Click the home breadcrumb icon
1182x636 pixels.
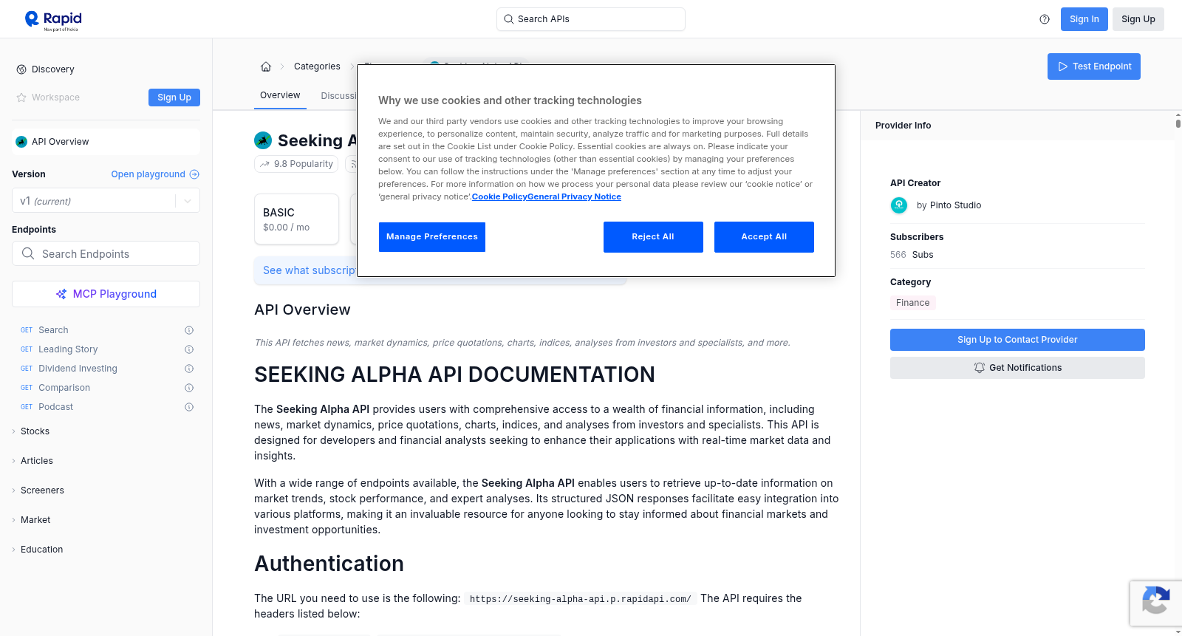(266, 66)
